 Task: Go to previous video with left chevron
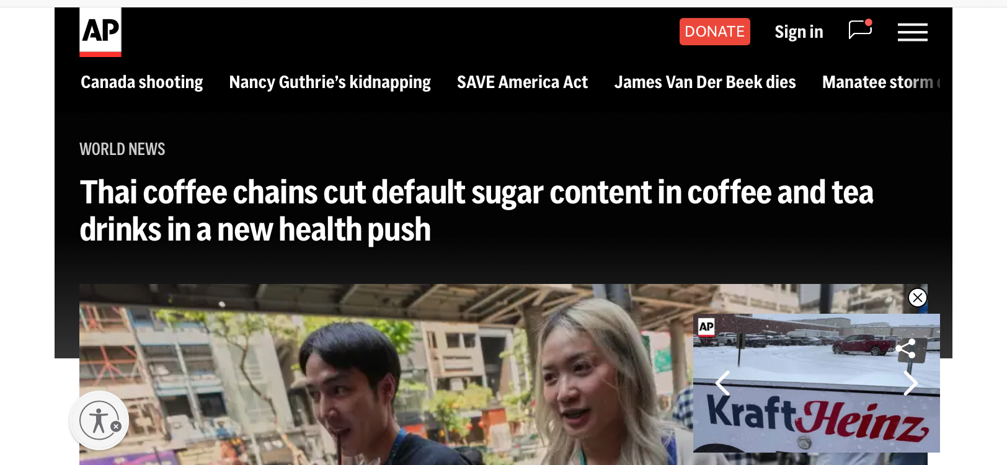pos(723,383)
